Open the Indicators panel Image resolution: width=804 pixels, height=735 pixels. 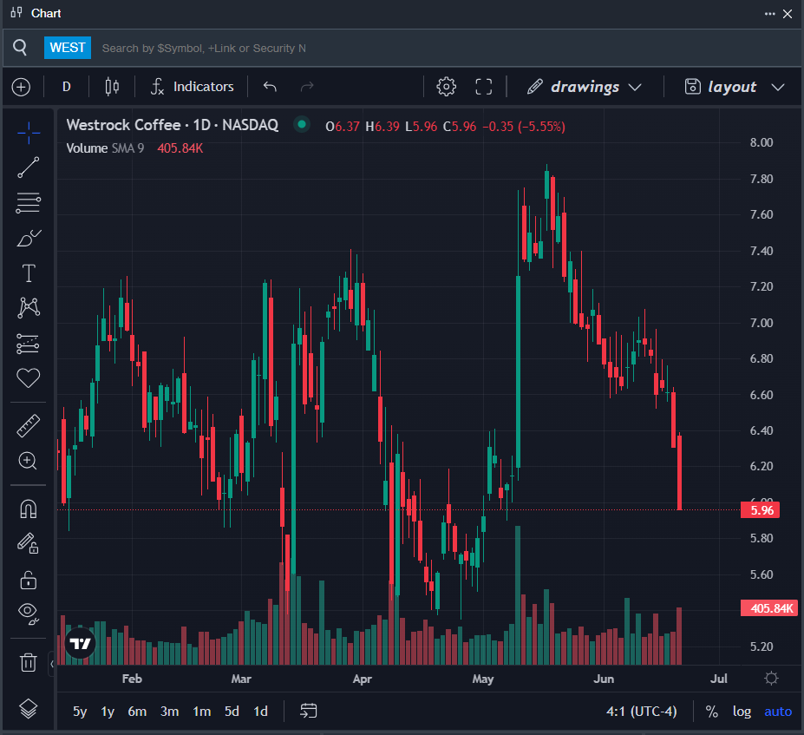point(193,87)
